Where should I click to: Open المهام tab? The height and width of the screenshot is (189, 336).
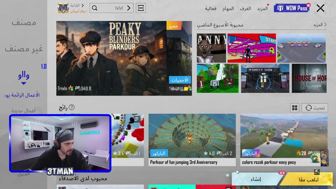[x=228, y=8]
